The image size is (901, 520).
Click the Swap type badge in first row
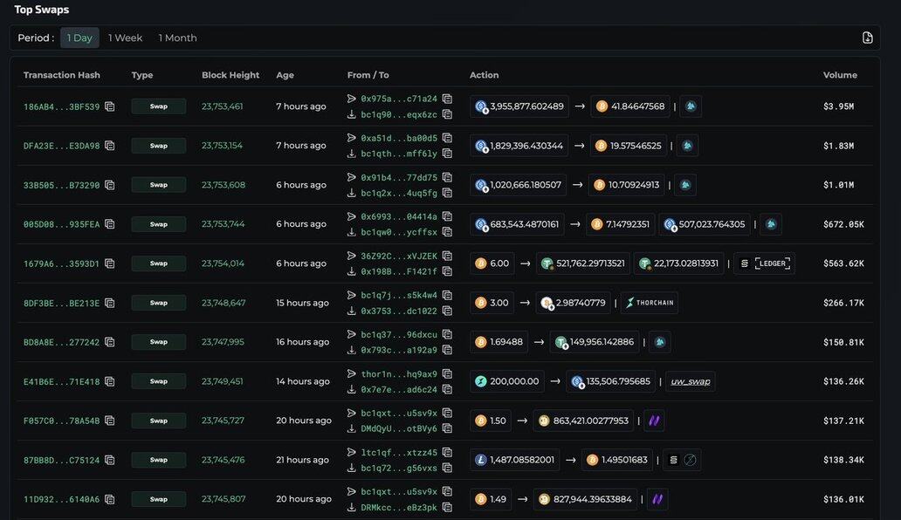tap(158, 106)
